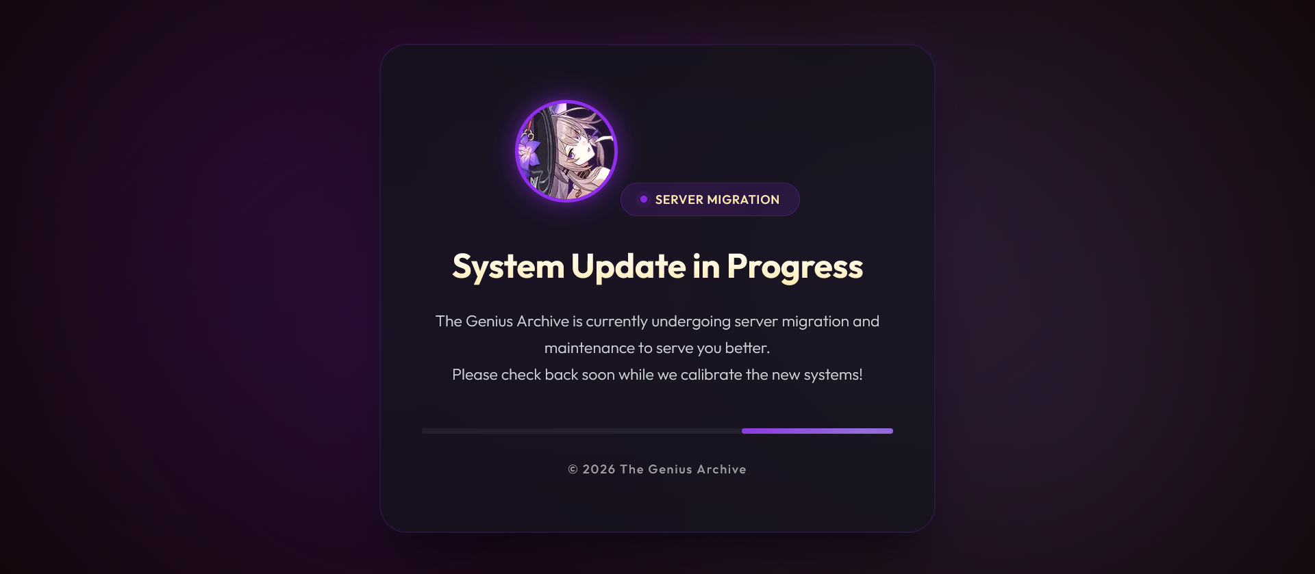Click the copyright symbol in the footer

coord(573,469)
